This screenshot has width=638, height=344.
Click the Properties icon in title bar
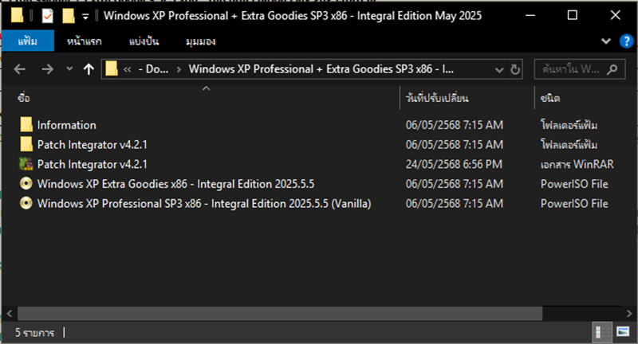click(x=48, y=16)
